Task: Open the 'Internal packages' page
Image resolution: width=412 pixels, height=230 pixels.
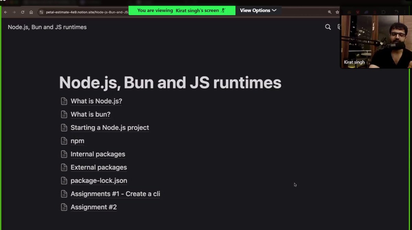Action: coord(98,154)
